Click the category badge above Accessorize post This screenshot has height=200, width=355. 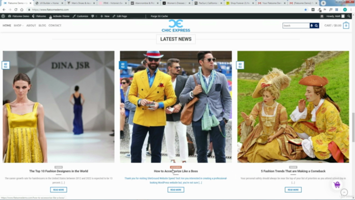point(176,167)
